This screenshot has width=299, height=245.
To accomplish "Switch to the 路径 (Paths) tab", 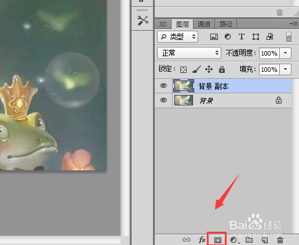I will pyautogui.click(x=225, y=24).
